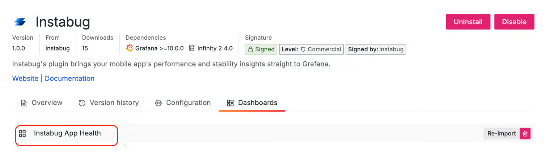Click the Instabug logo icon

pos(20,22)
